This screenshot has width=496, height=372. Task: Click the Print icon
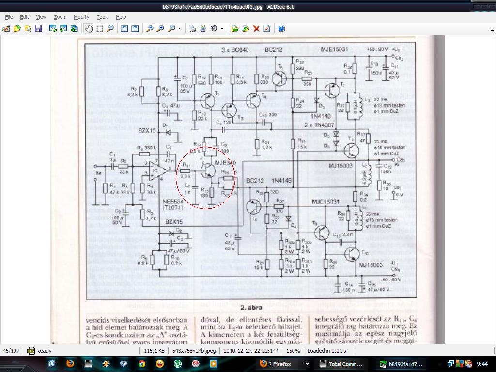click(192, 29)
